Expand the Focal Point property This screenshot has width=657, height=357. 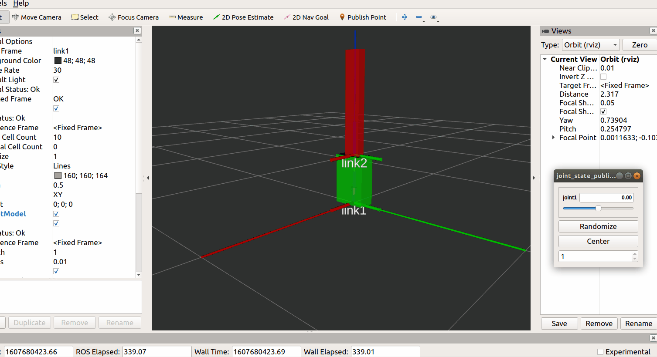click(x=554, y=138)
